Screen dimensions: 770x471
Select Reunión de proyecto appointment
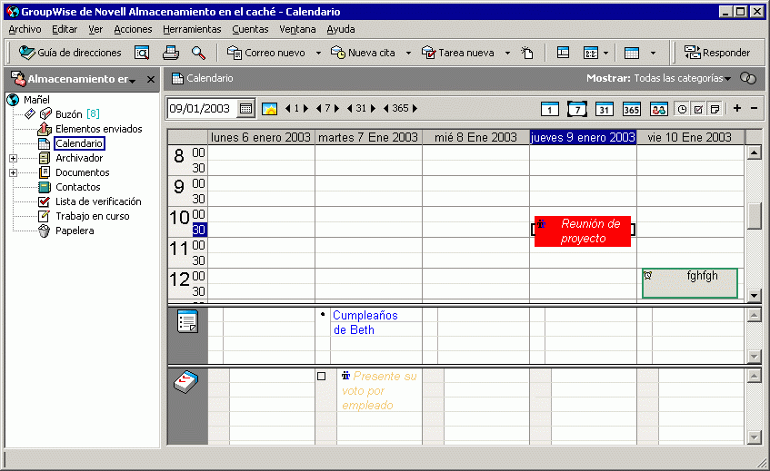pos(583,231)
